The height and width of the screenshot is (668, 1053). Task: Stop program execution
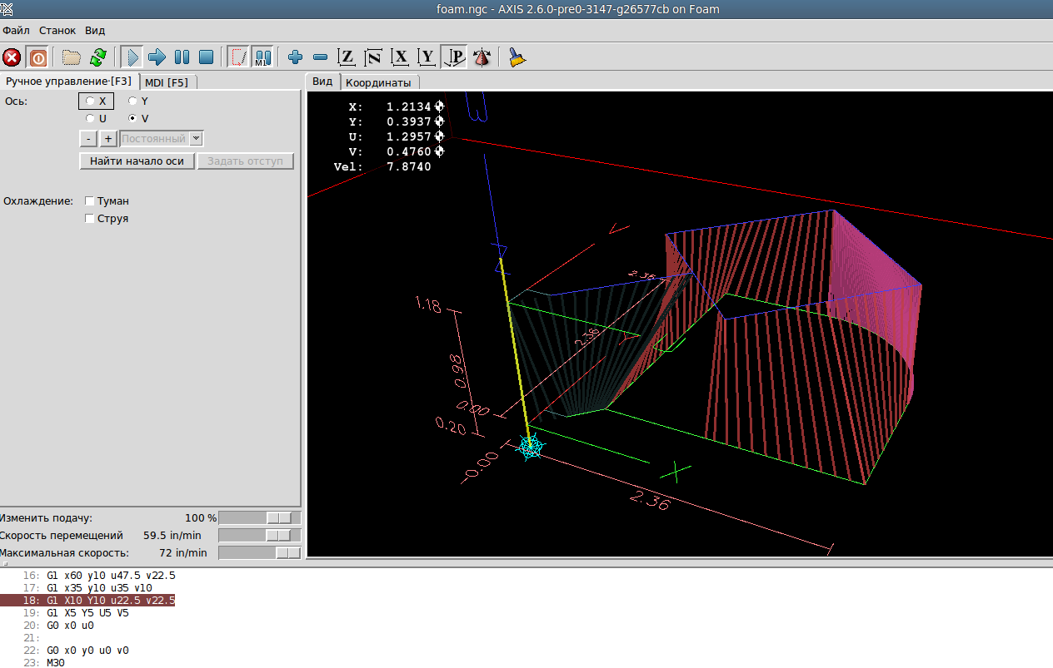(x=207, y=57)
